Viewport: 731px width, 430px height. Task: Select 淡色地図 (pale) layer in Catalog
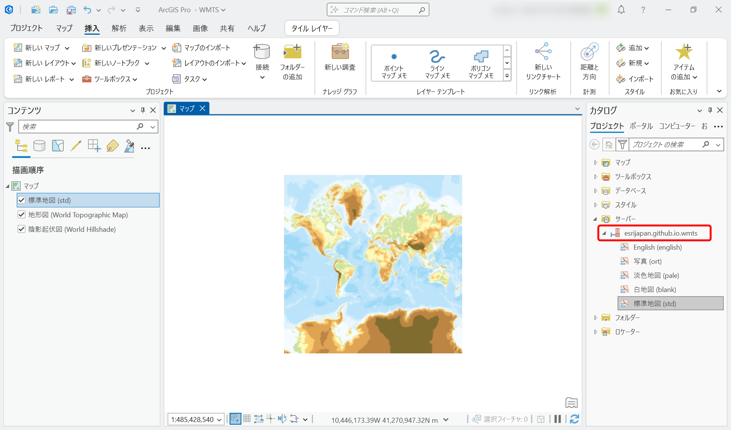pyautogui.click(x=656, y=275)
